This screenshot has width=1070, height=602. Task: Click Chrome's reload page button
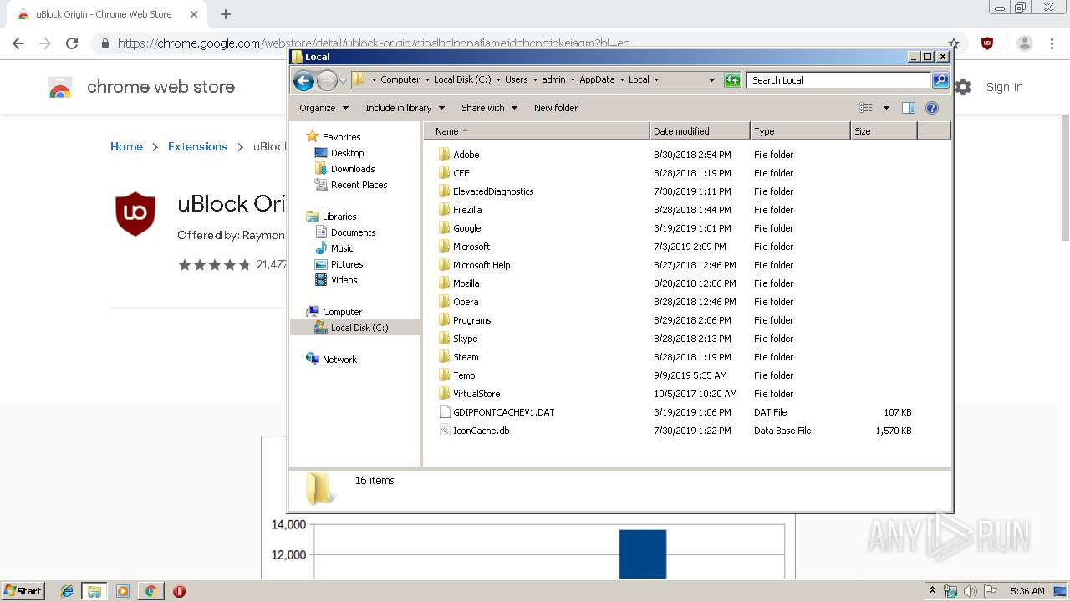[x=72, y=43]
